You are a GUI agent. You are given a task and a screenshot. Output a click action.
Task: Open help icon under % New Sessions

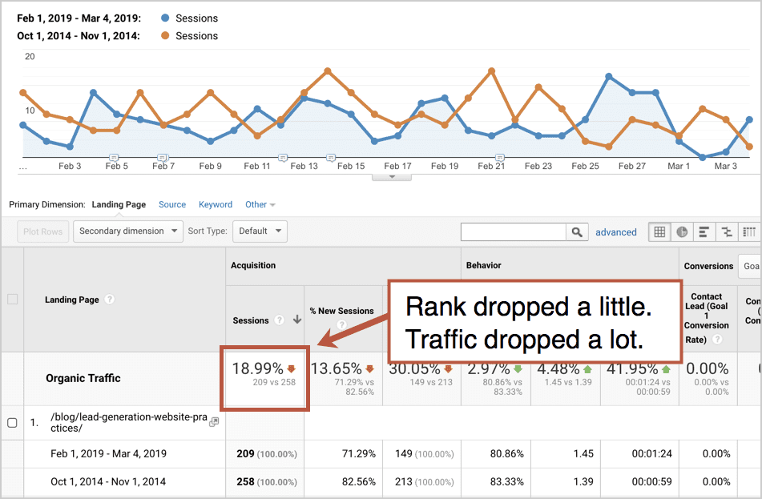pyautogui.click(x=342, y=324)
